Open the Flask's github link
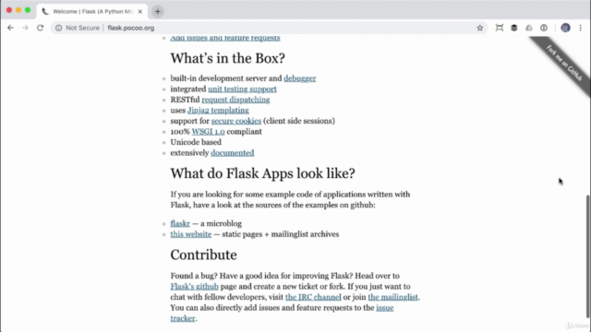 point(194,287)
